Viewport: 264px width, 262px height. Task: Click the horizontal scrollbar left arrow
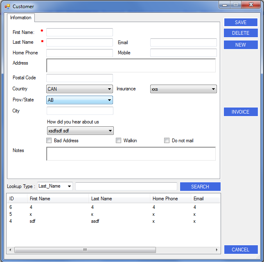click(11, 250)
